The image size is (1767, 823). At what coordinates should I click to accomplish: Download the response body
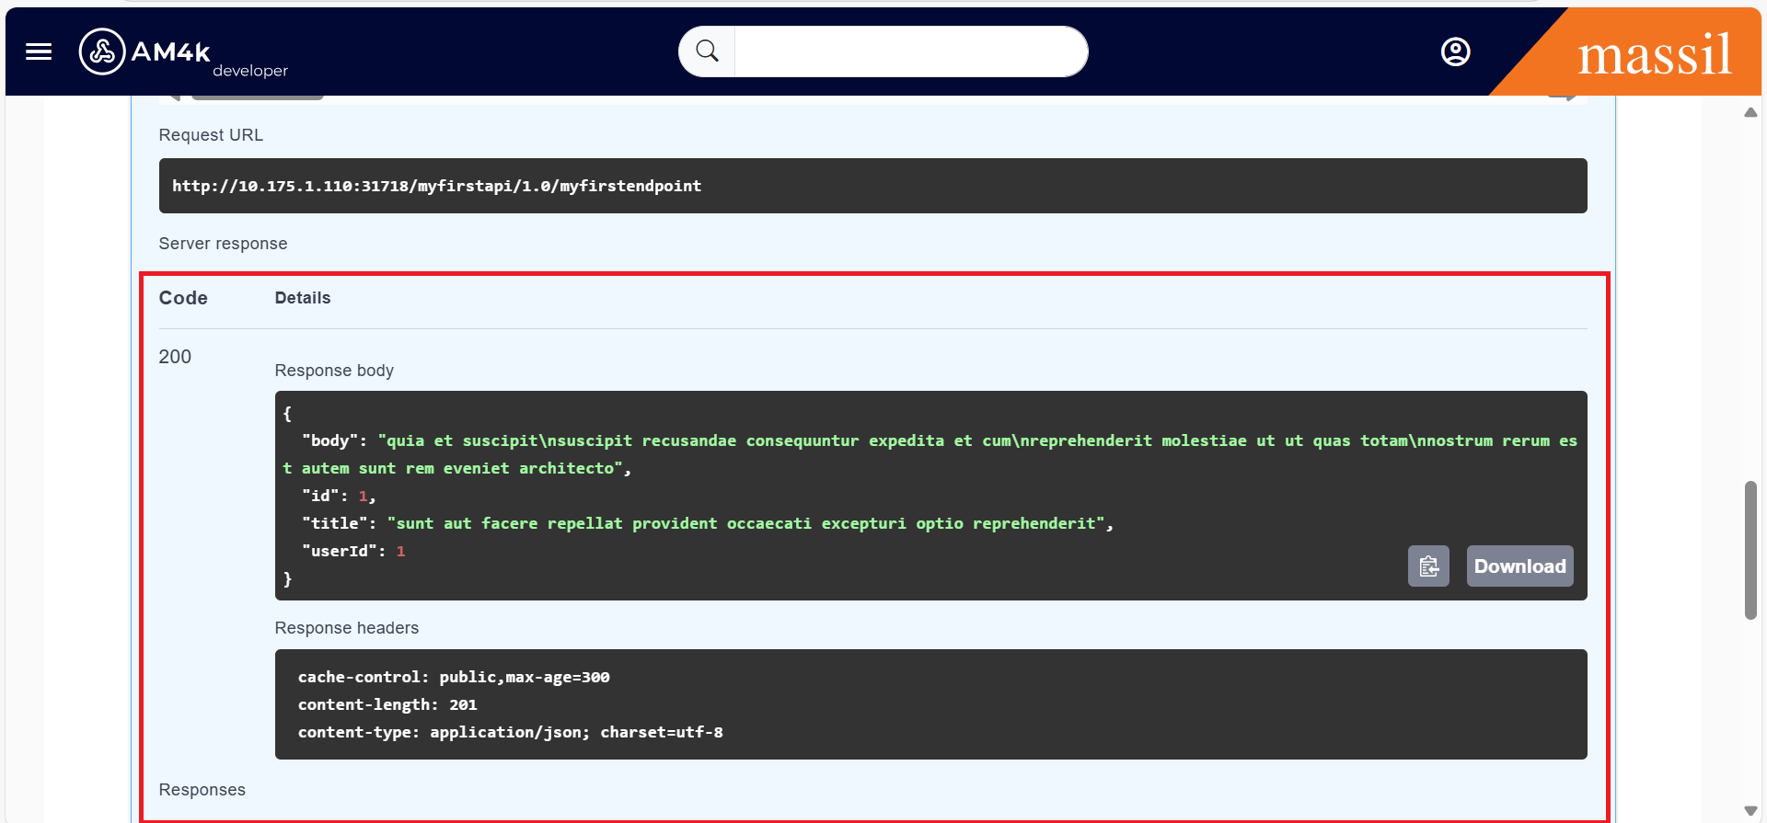[x=1519, y=566]
